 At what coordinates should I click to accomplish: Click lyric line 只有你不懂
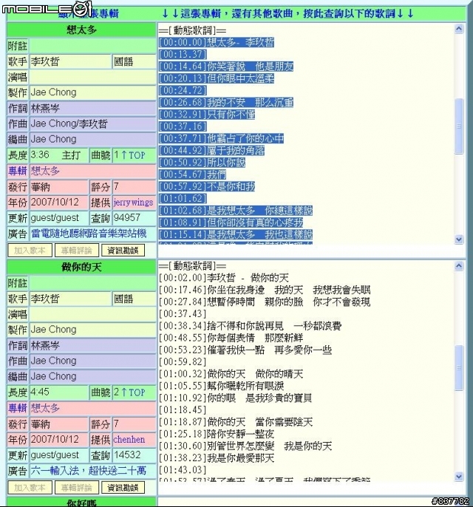point(231,115)
